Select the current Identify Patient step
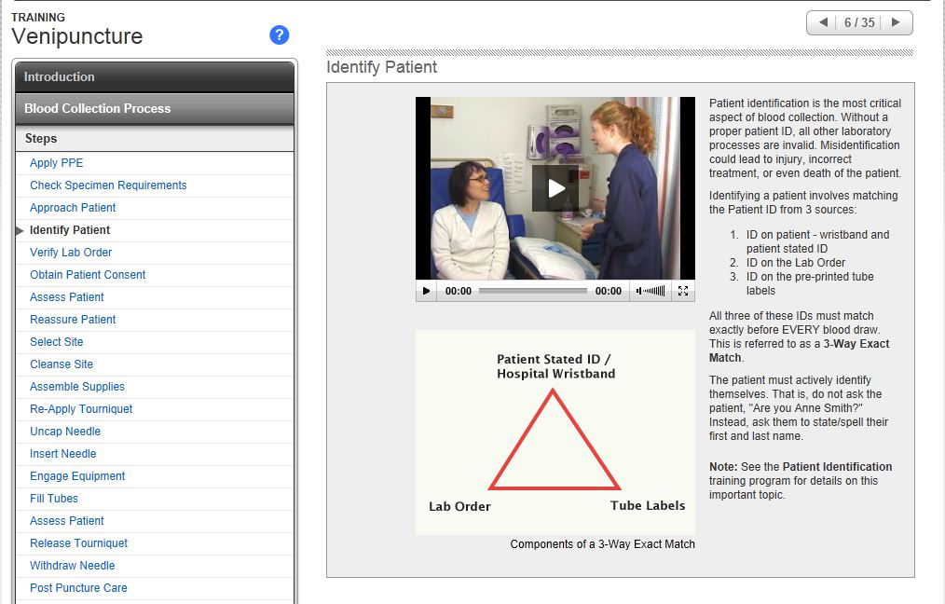The image size is (945, 604). (70, 230)
